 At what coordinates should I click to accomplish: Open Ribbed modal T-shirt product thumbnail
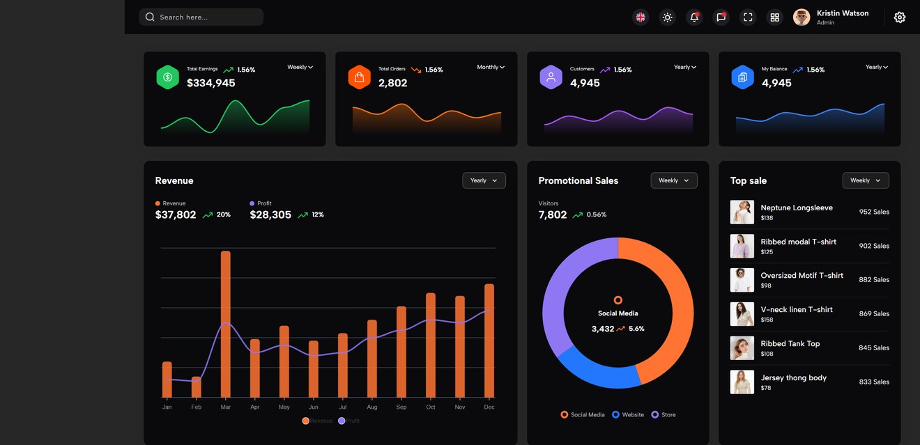point(742,246)
